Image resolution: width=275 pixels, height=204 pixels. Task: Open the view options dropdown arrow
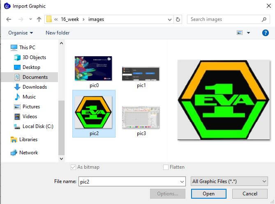pyautogui.click(x=248, y=33)
